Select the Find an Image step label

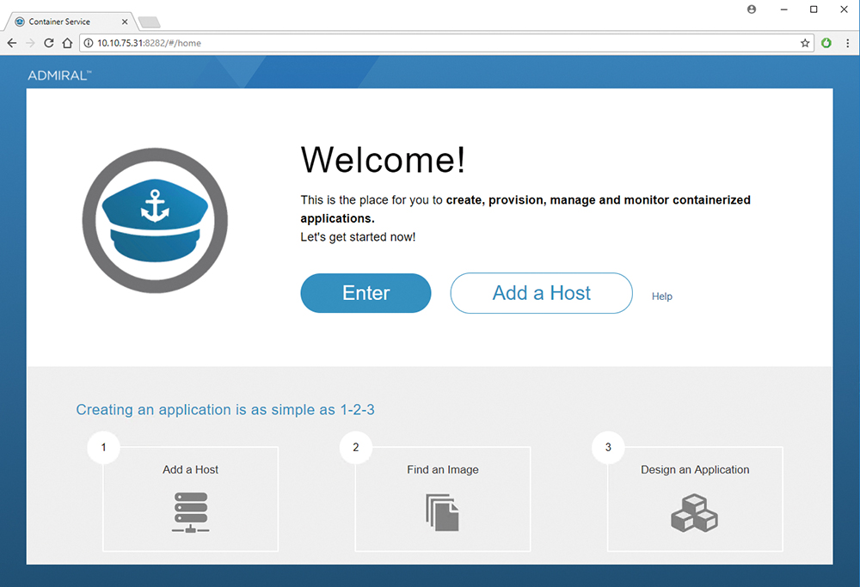(443, 470)
